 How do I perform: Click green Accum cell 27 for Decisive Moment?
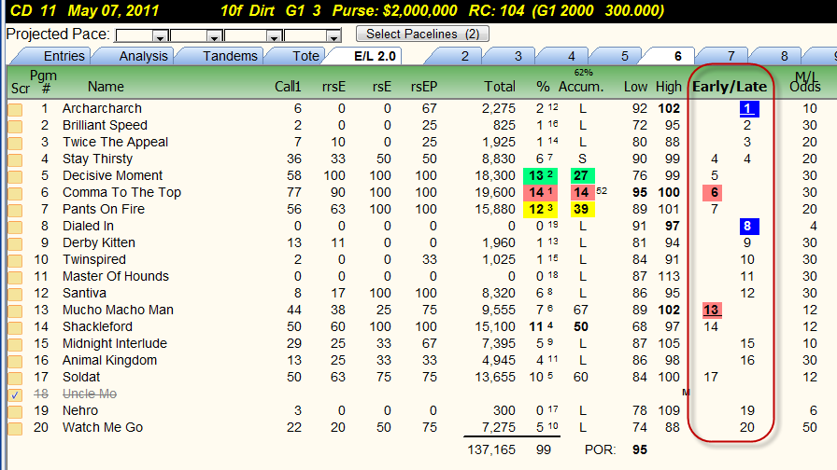click(x=581, y=176)
